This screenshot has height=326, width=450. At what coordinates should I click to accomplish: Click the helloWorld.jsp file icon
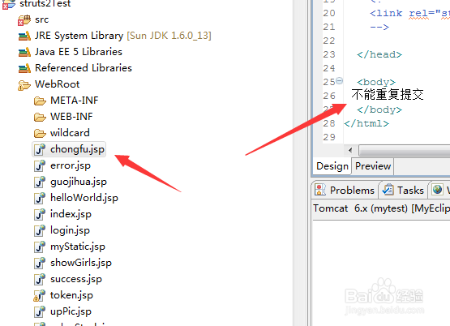pos(40,199)
